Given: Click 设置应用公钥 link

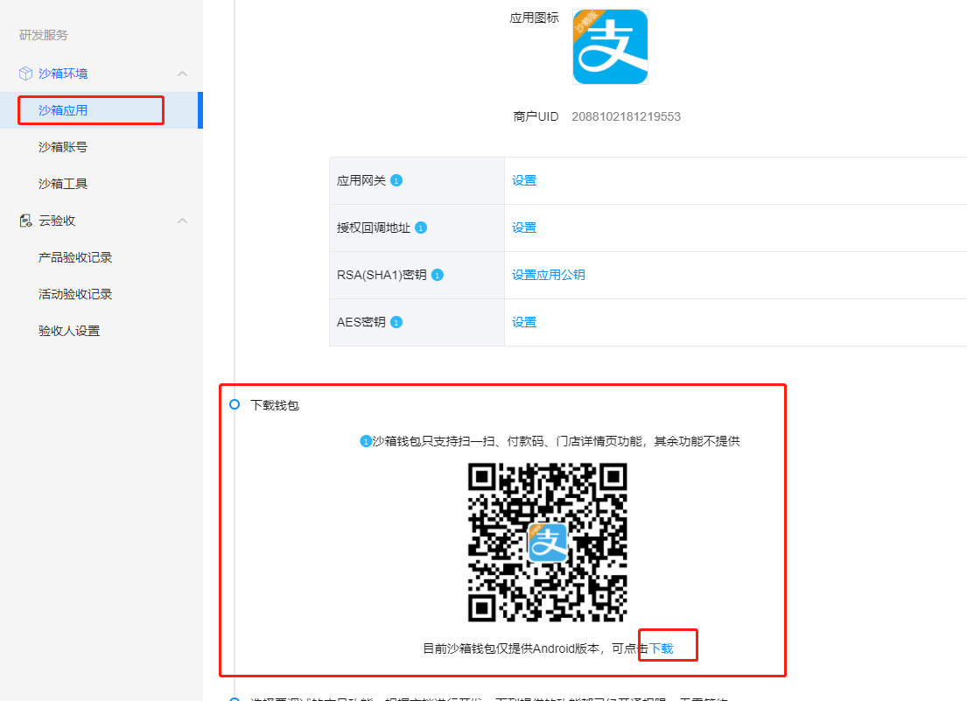Looking at the screenshot, I should point(548,275).
